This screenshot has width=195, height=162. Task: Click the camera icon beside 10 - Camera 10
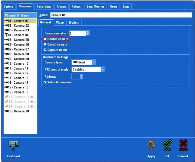click(6, 63)
